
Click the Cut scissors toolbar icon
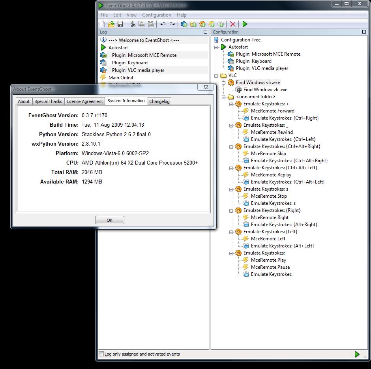(133, 24)
